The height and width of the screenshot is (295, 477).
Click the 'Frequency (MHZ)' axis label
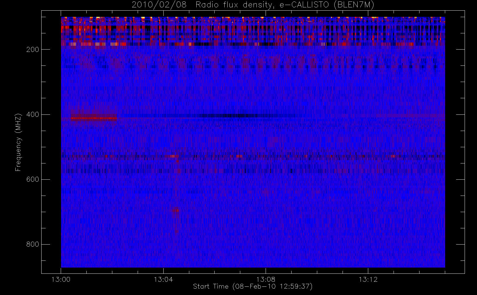click(18, 142)
